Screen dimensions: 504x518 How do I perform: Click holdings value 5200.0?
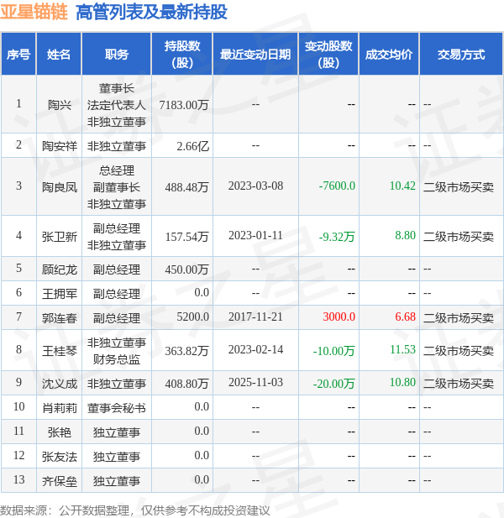(192, 317)
